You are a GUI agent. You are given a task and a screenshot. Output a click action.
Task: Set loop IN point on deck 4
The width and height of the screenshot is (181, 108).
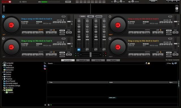tap(155, 55)
